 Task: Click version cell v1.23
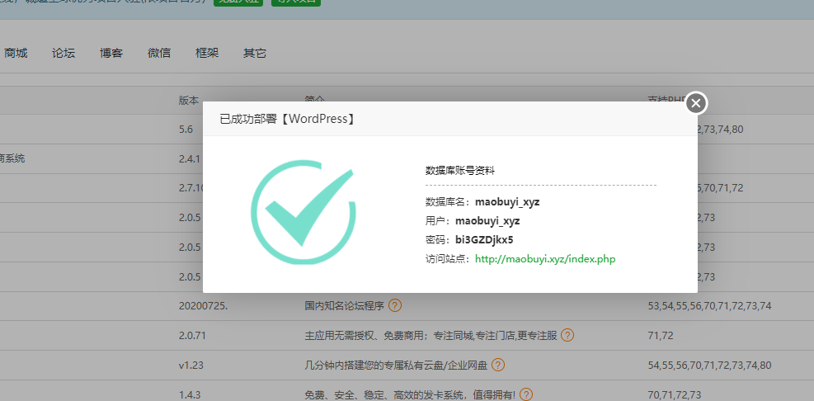tap(191, 366)
